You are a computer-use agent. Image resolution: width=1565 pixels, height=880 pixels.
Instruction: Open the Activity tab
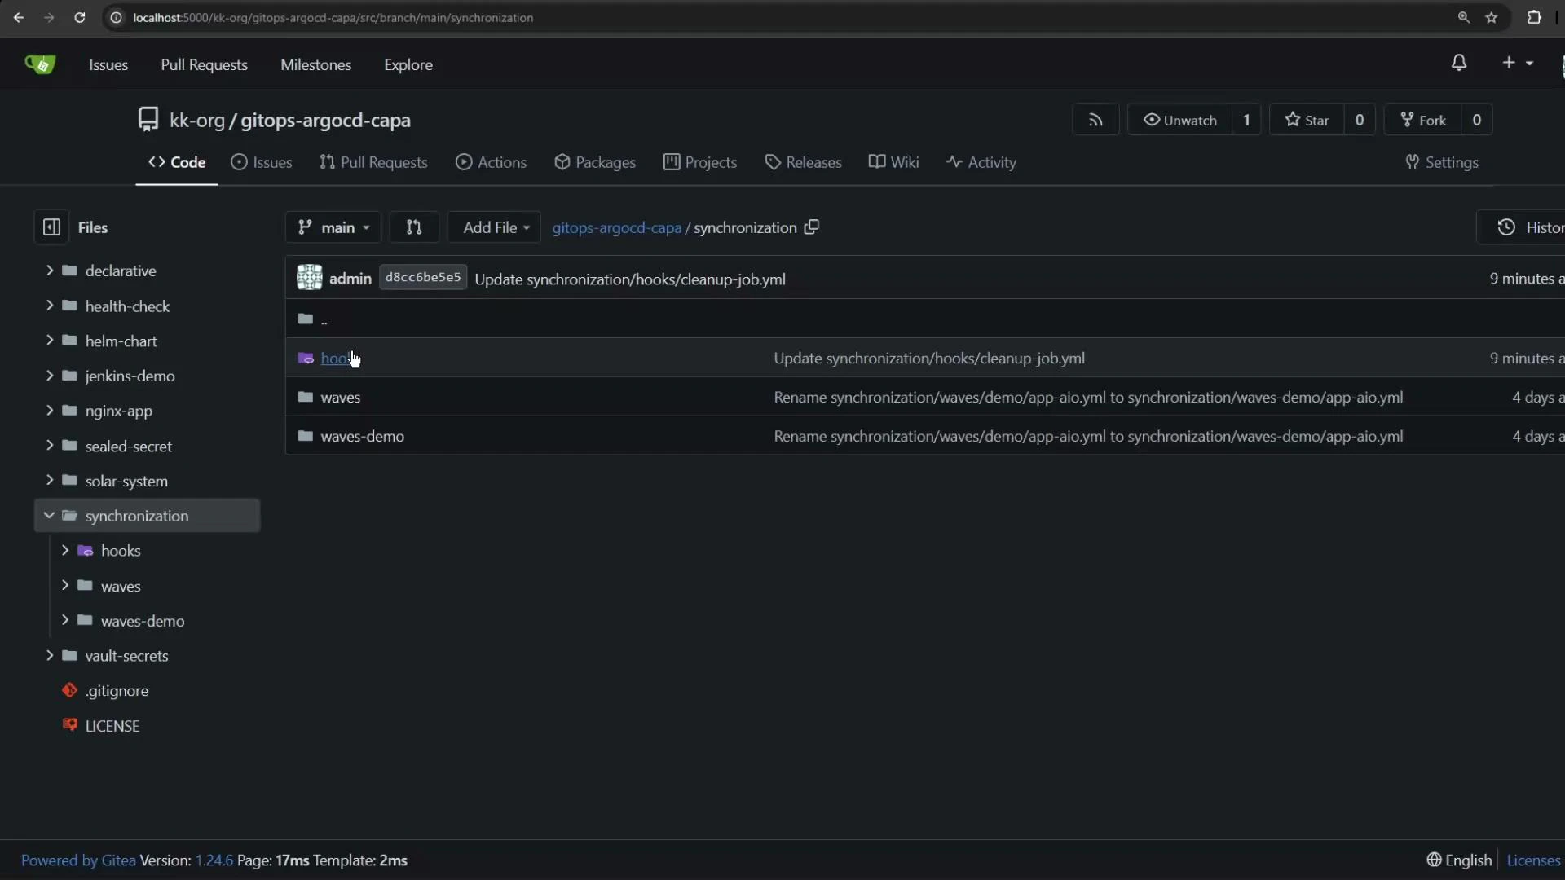(981, 162)
